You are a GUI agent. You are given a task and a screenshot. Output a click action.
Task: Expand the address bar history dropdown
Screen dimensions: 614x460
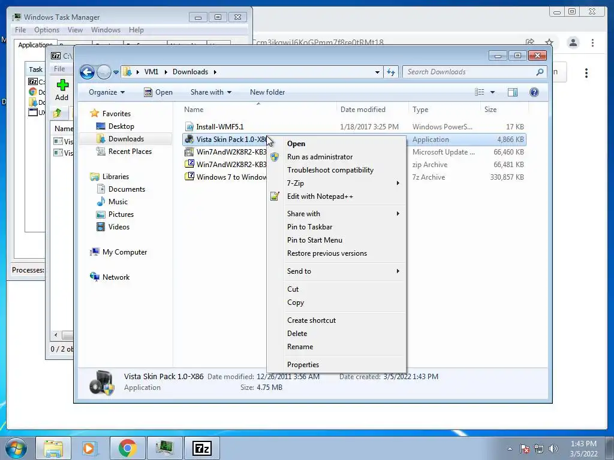pos(377,72)
